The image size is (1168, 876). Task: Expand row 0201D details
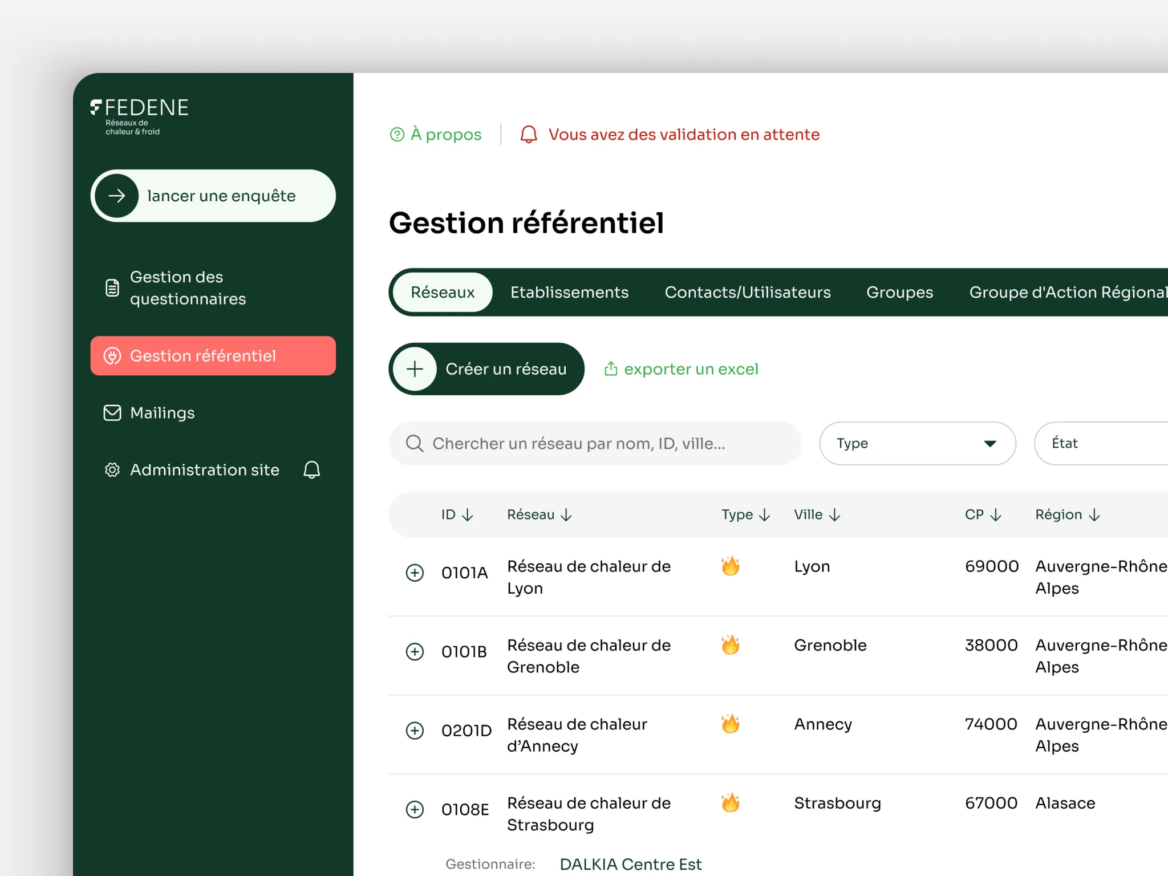pyautogui.click(x=415, y=731)
